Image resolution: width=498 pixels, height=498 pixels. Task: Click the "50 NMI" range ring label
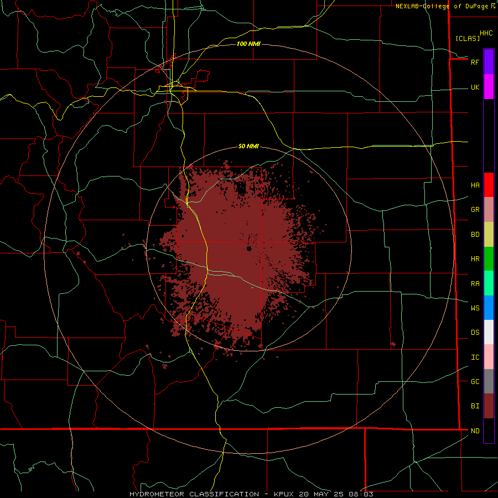click(x=248, y=146)
